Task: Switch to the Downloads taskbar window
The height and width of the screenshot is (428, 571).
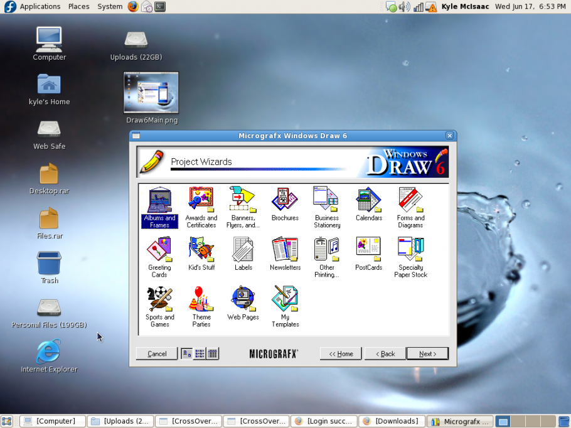Action: click(x=391, y=421)
